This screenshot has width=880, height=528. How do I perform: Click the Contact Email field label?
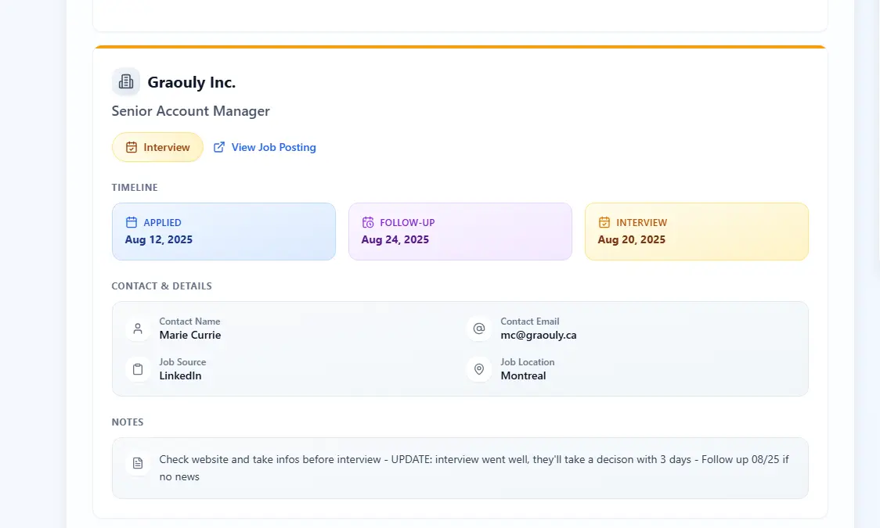[x=530, y=321]
